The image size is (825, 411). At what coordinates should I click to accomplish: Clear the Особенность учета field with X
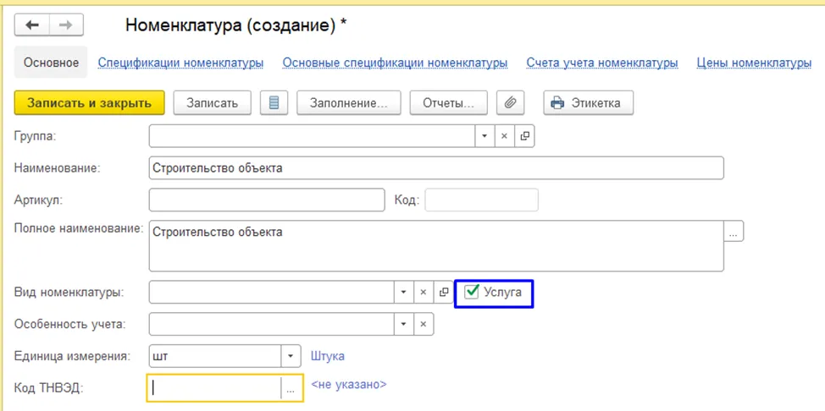[424, 324]
